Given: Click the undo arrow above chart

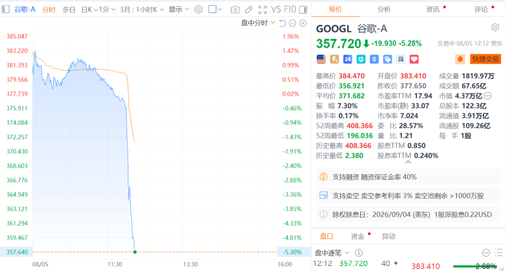Looking at the screenshot, I should pyautogui.click(x=283, y=23).
